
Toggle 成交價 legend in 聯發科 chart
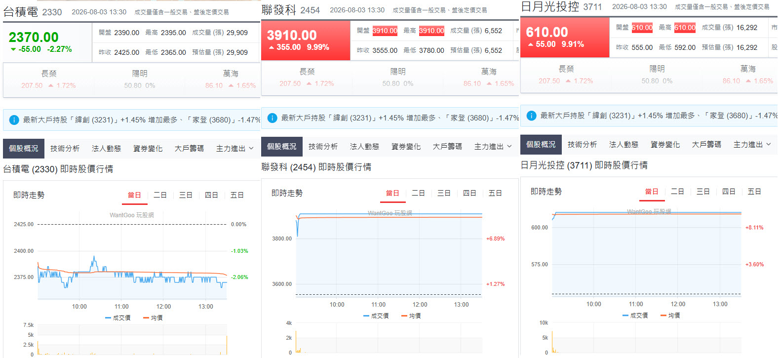[376, 316]
